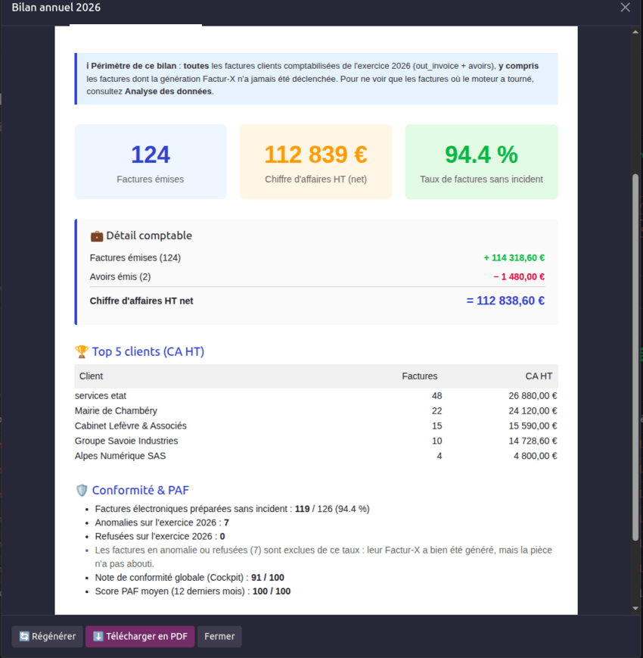Click the = 112 838,60 € net total

(x=505, y=301)
